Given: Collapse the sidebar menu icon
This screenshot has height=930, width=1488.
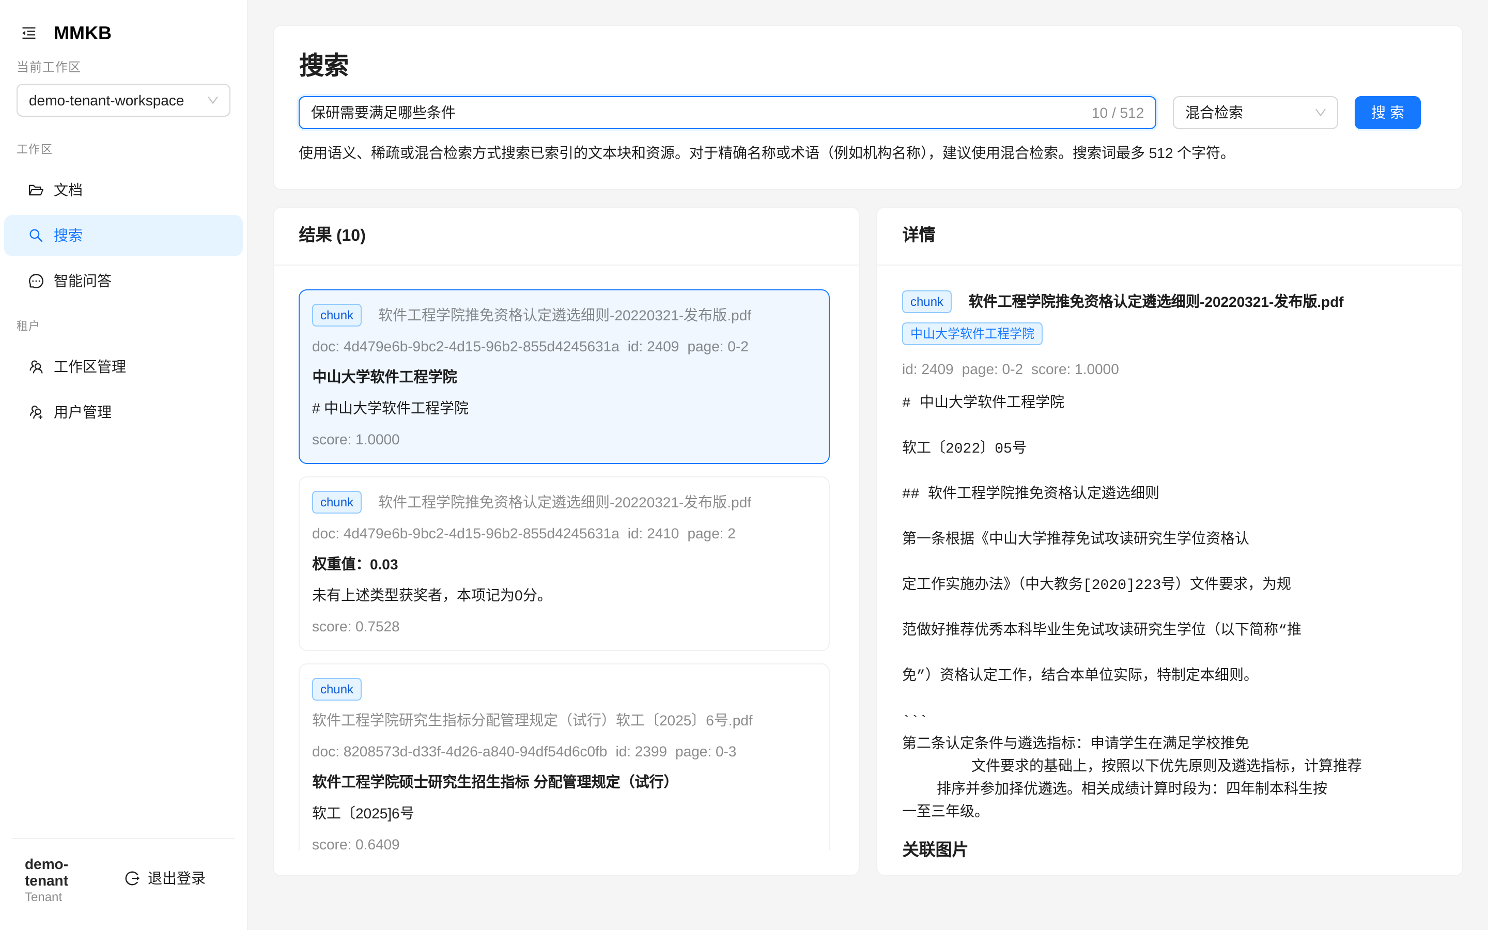Looking at the screenshot, I should pos(29,33).
